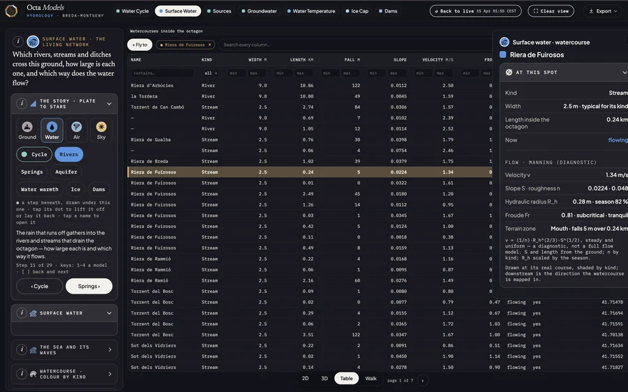This screenshot has width=628, height=392.
Task: Open info for Surface Water Living Network heading
Action: point(18,41)
